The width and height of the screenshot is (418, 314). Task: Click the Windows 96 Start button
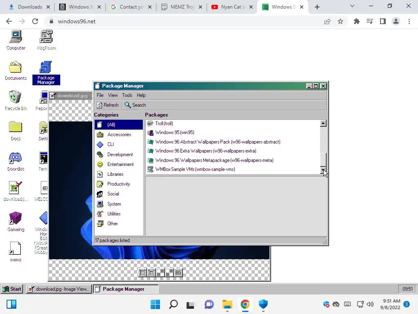(x=12, y=289)
